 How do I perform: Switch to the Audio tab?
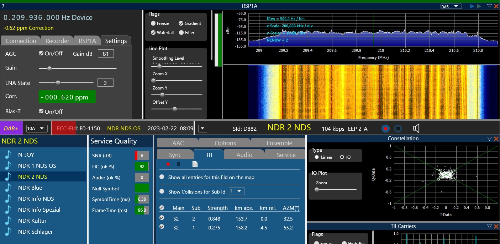click(x=244, y=155)
